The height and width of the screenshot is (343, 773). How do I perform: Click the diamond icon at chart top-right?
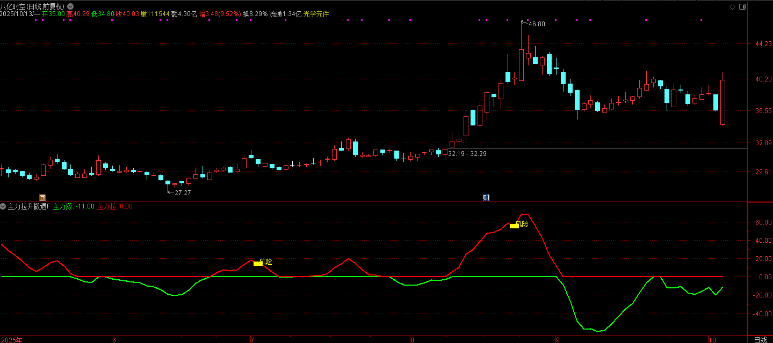point(732,6)
